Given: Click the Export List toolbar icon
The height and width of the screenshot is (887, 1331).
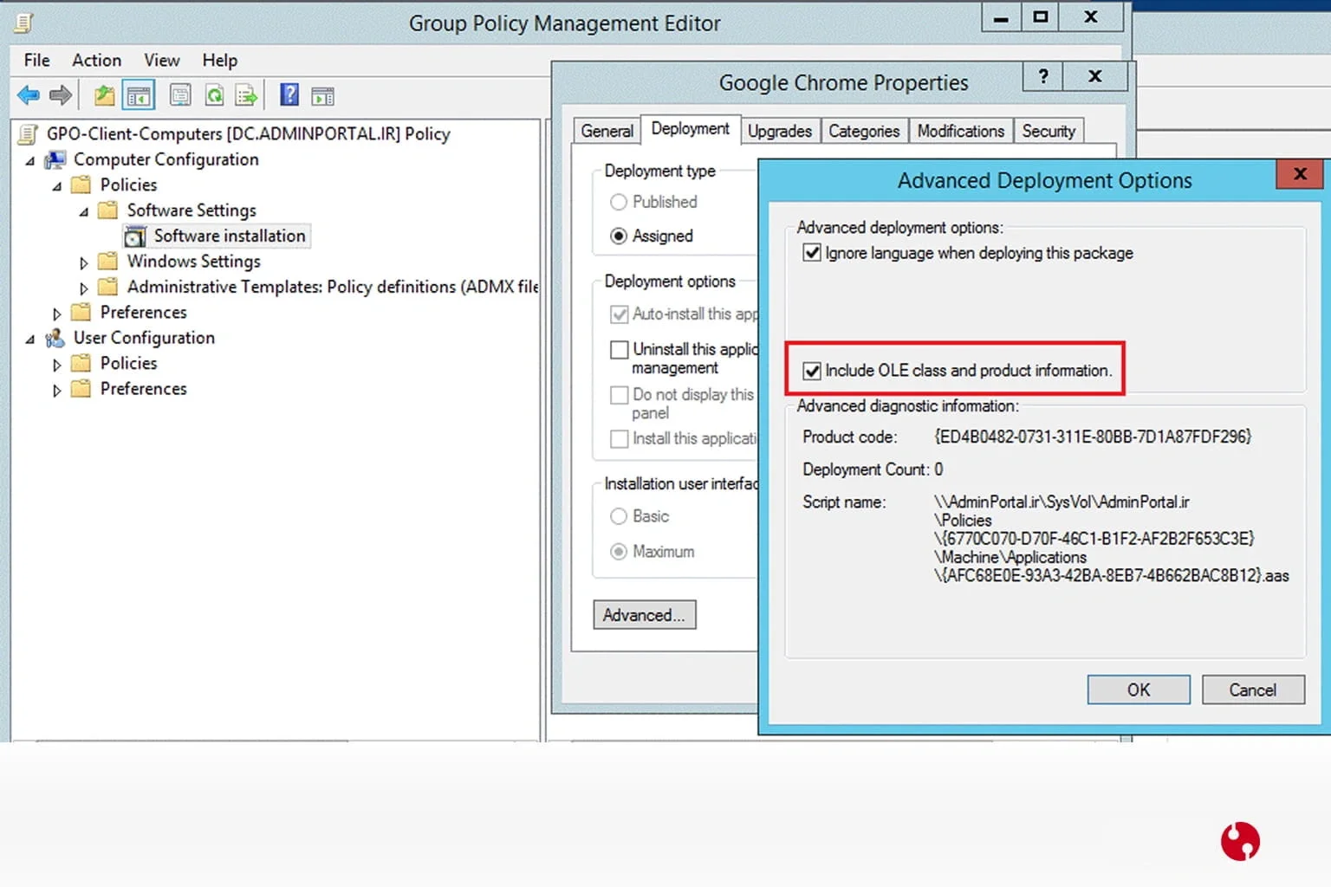Looking at the screenshot, I should [247, 95].
